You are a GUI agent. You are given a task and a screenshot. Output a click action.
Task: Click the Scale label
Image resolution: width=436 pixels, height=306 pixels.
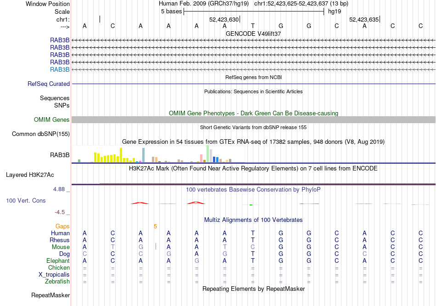(x=62, y=11)
